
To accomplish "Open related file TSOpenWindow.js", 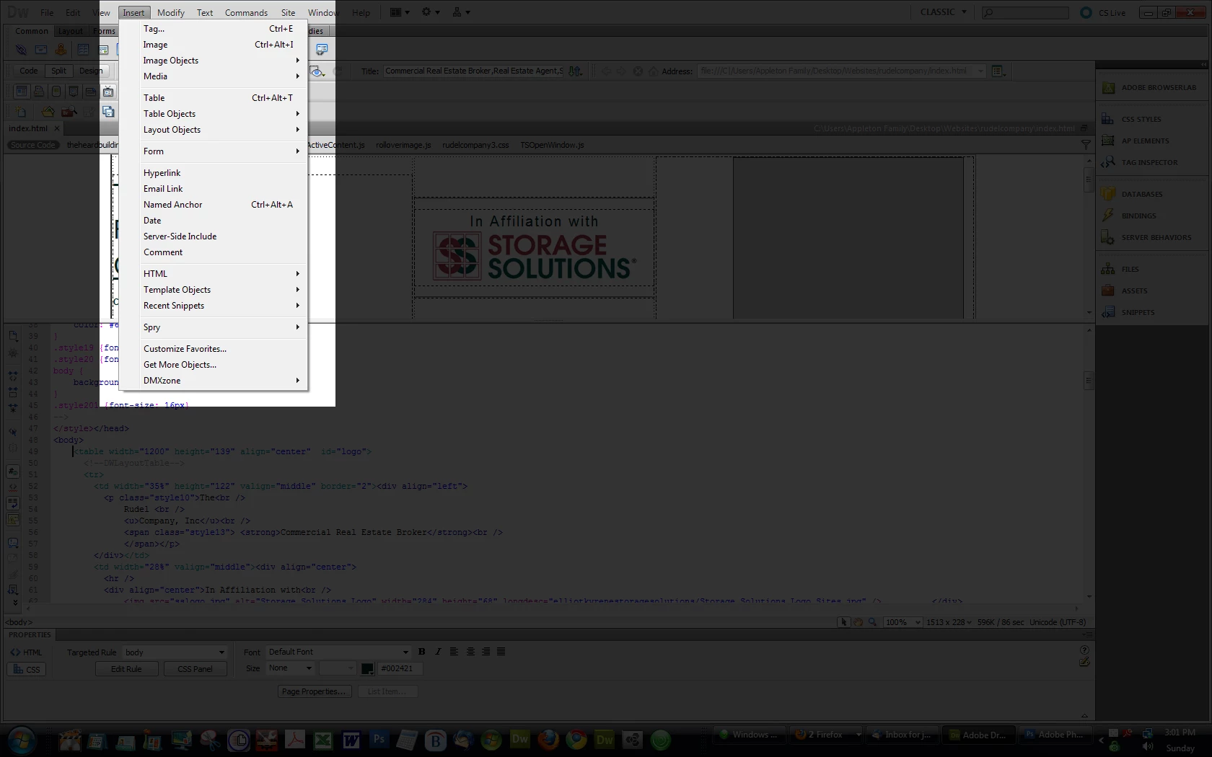I will click(552, 145).
